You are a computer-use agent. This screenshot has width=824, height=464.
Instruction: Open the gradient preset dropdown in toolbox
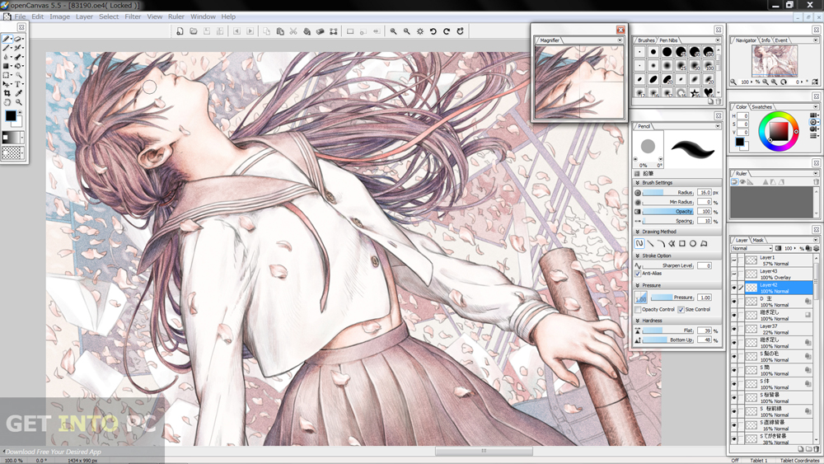(x=22, y=138)
